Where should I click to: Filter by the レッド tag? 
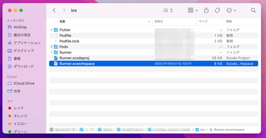click(x=16, y=108)
